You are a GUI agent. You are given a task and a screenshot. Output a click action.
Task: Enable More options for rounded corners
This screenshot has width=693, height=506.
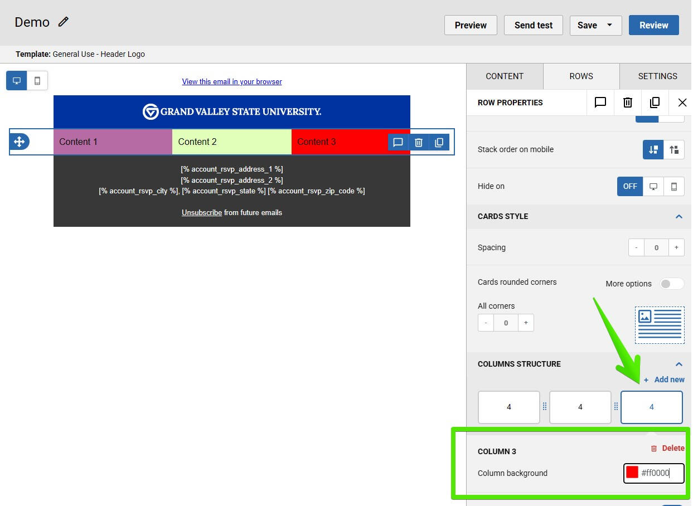[672, 284]
